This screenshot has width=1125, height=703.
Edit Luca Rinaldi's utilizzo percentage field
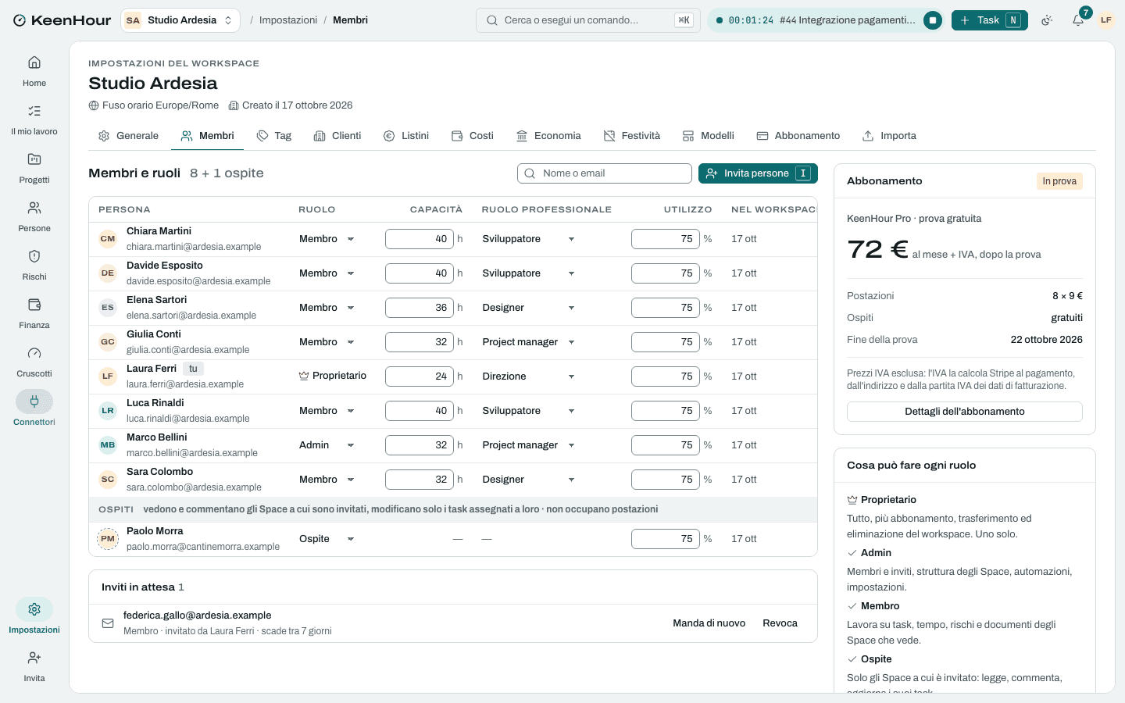coord(666,411)
